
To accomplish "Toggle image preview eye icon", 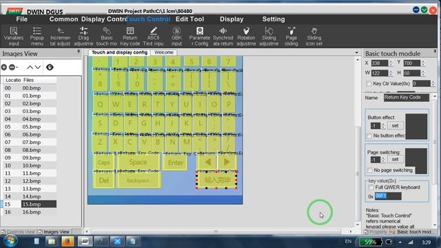I will (x=50, y=68).
